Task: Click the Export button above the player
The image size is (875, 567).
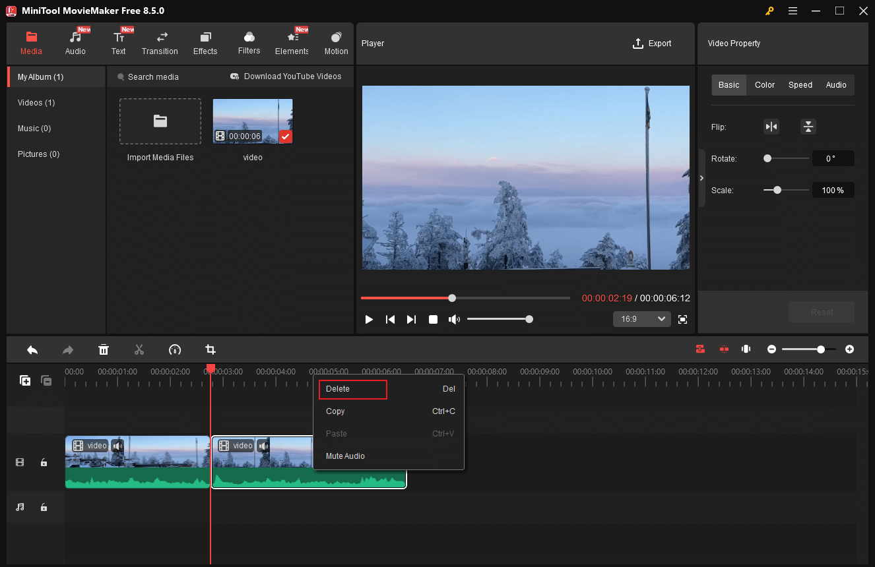Action: (652, 43)
